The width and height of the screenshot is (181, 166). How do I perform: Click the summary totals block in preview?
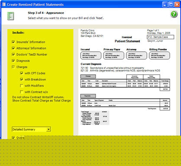[x=95, y=118]
